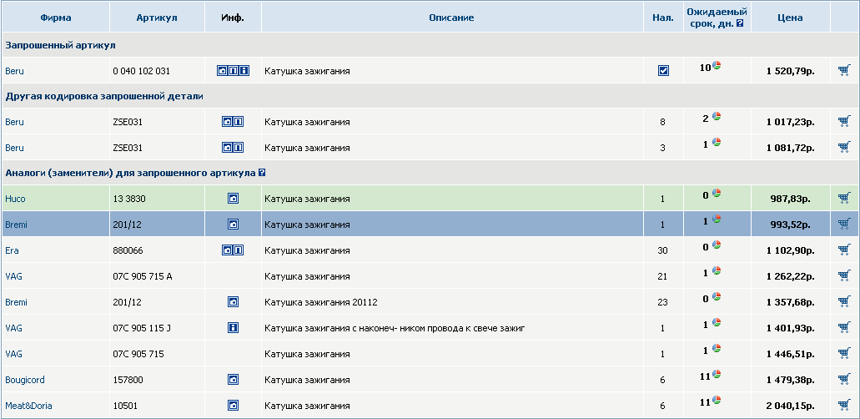Add Era 880066 coil to cart
860x419 pixels.
[x=844, y=250]
